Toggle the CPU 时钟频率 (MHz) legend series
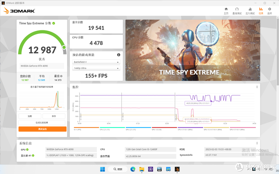Image resolution: width=279 pixels, height=174 pixels. click(190, 128)
